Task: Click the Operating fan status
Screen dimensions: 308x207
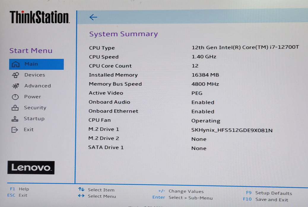Action: (x=206, y=121)
